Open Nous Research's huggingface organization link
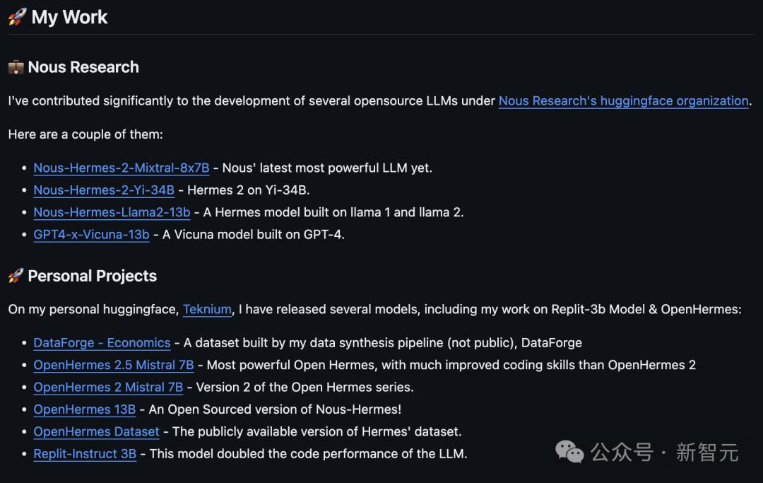Viewport: 763px width, 483px height. coord(623,100)
